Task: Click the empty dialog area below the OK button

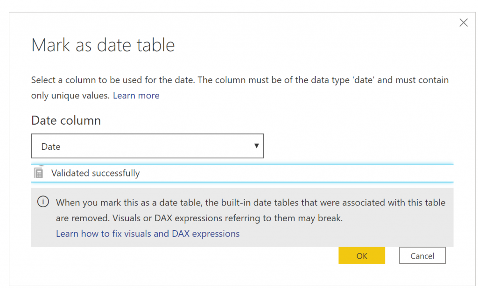Action: [x=362, y=275]
